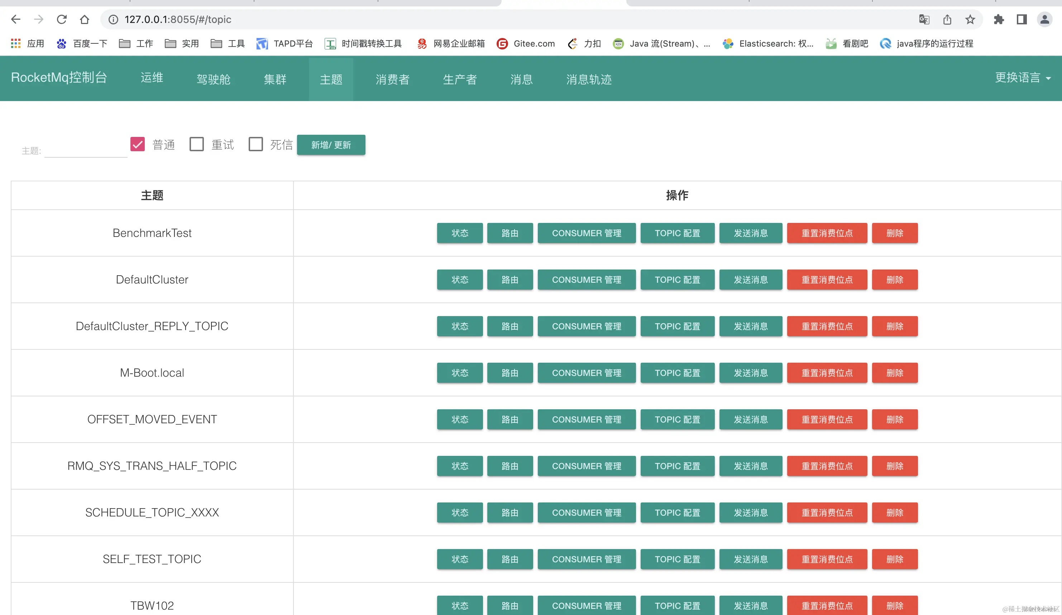Uncheck the 普通 topic checkbox
1062x615 pixels.
[x=138, y=144]
